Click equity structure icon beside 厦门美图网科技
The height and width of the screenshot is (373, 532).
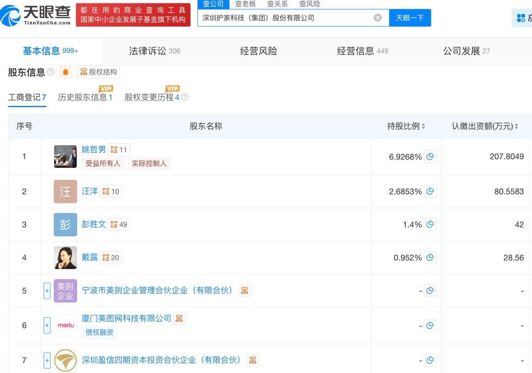pos(179,319)
